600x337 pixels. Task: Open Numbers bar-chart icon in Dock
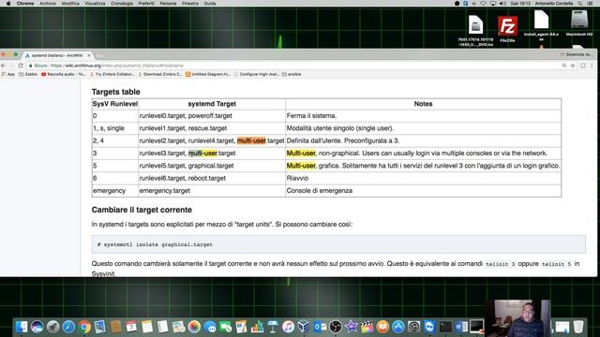(x=257, y=327)
